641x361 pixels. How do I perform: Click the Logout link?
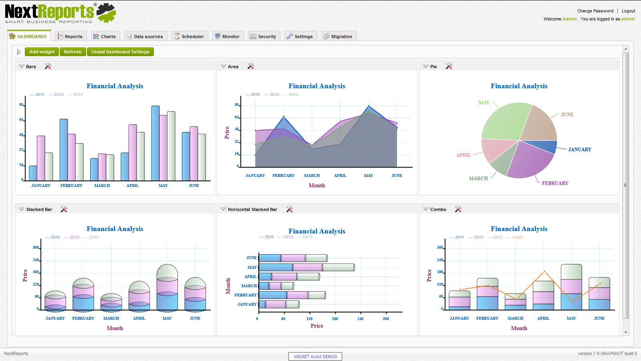(628, 11)
